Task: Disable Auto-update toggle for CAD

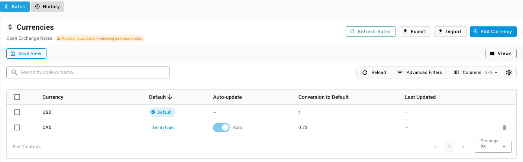Action: [x=221, y=127]
